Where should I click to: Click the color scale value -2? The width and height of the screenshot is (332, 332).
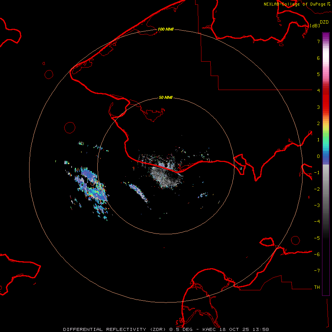coord(317,189)
